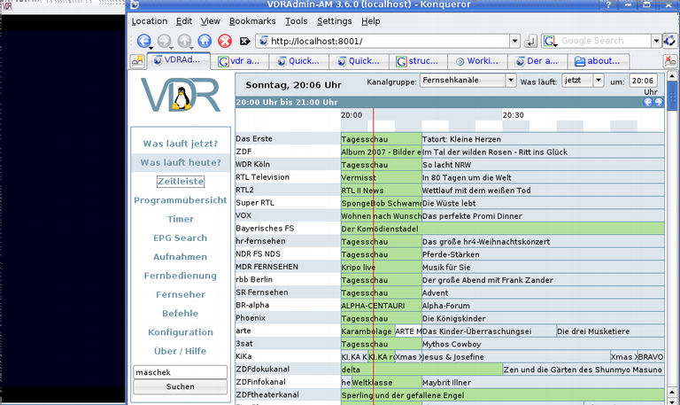Select Maybrit Illner on ZDFinfokanal
Viewport: 680px width, 405px height.
pyautogui.click(x=446, y=383)
